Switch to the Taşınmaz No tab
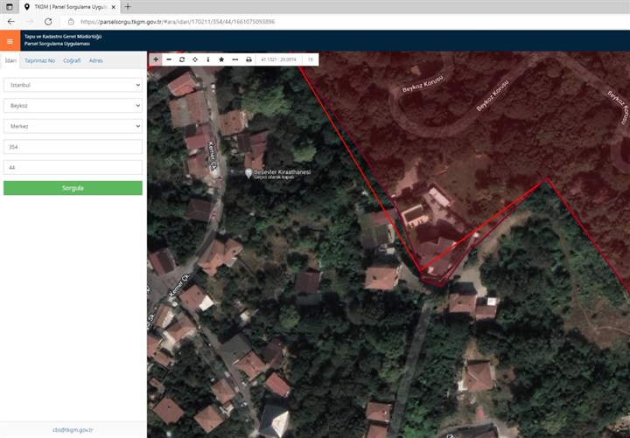Screen dimensions: 630x438 tap(39, 61)
